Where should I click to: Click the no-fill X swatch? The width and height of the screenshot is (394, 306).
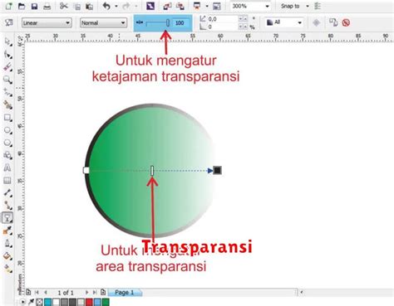point(39,302)
